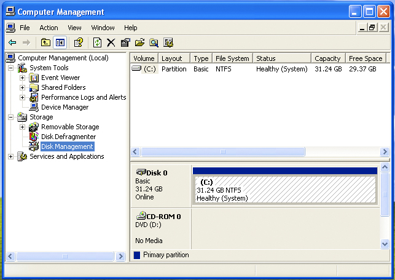Click the Disk settings toolbar icon
The image size is (395, 280).
pyautogui.click(x=168, y=42)
